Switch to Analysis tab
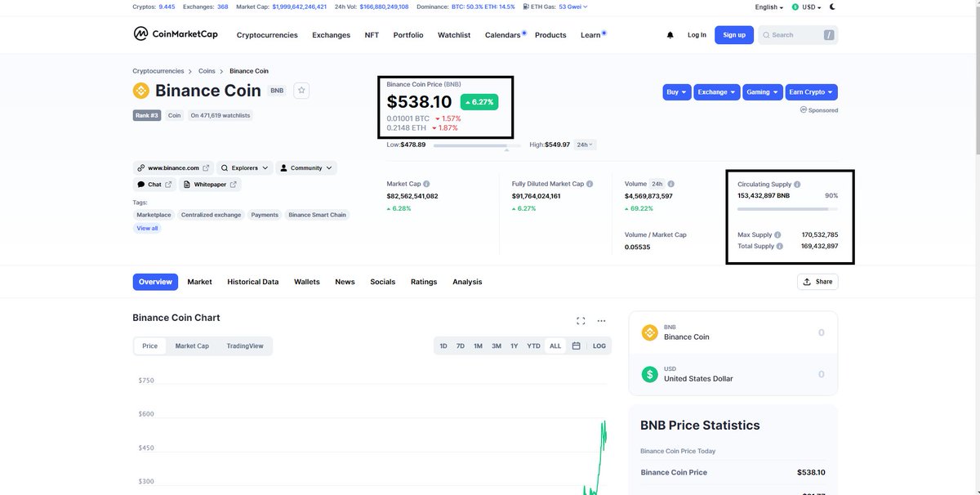Image resolution: width=980 pixels, height=495 pixels. [467, 282]
